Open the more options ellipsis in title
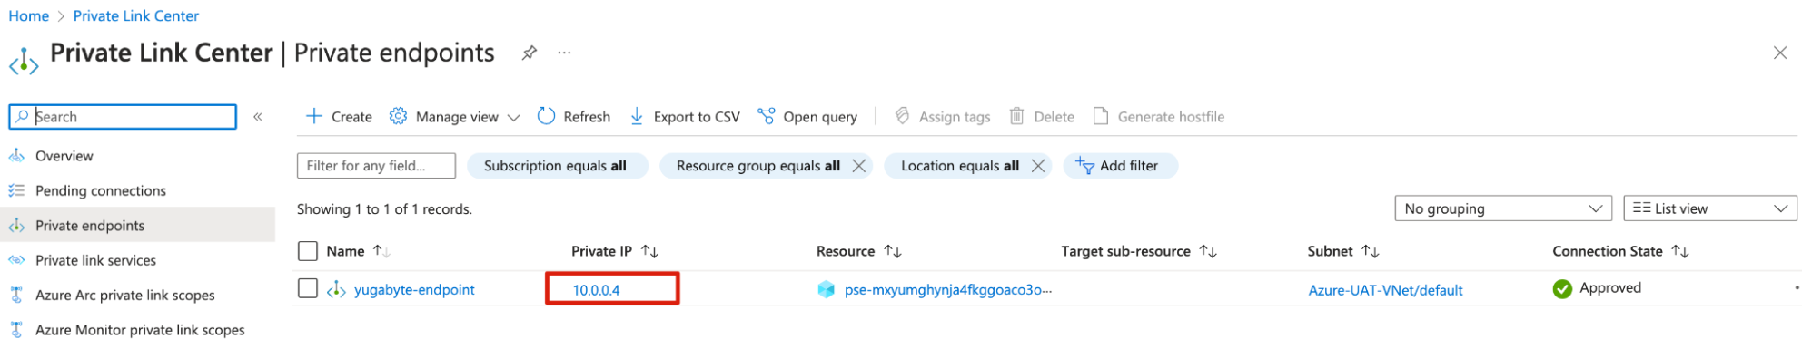The width and height of the screenshot is (1802, 349). pos(564,53)
